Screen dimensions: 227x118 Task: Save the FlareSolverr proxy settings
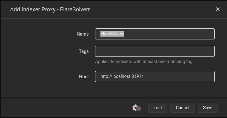tap(208, 108)
